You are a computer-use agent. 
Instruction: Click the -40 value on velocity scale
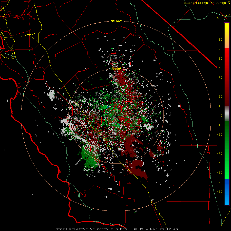coord(219,153)
